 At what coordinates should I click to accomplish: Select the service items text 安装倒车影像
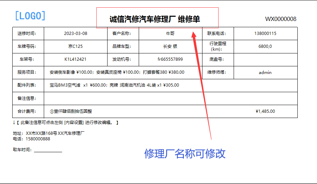62,72
